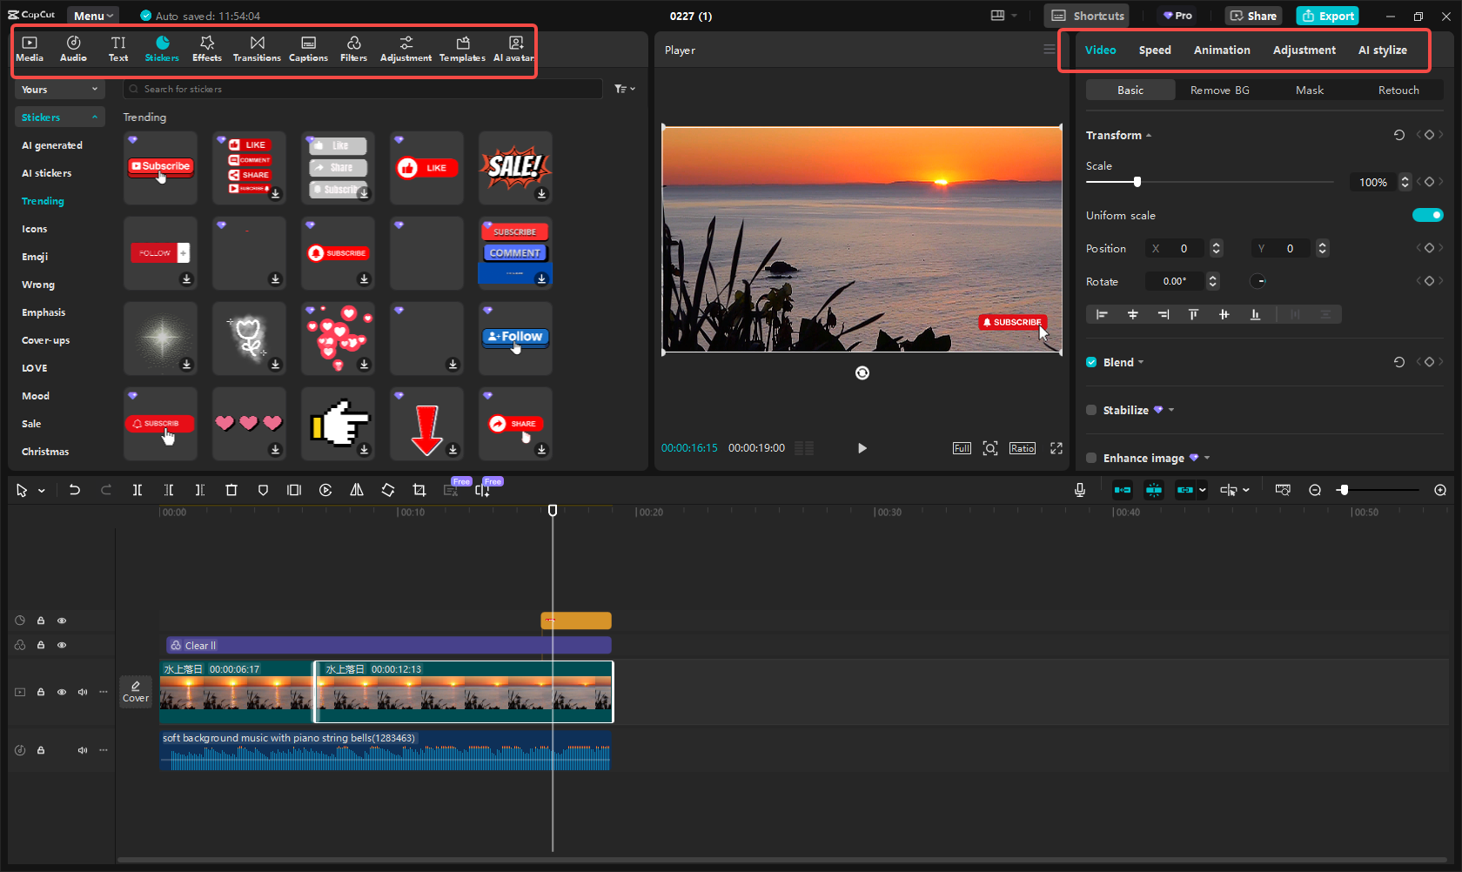Select the SALE! sticker thumbnail

click(x=515, y=167)
